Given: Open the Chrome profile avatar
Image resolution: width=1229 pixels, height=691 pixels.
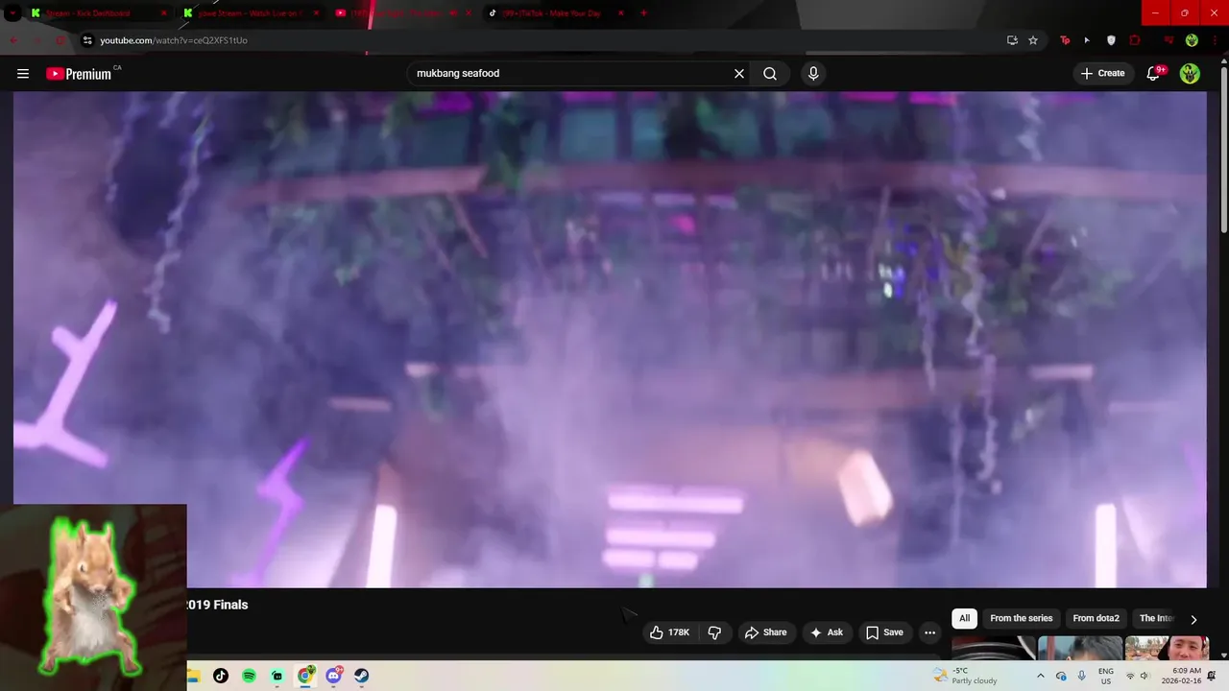Looking at the screenshot, I should click(1192, 40).
